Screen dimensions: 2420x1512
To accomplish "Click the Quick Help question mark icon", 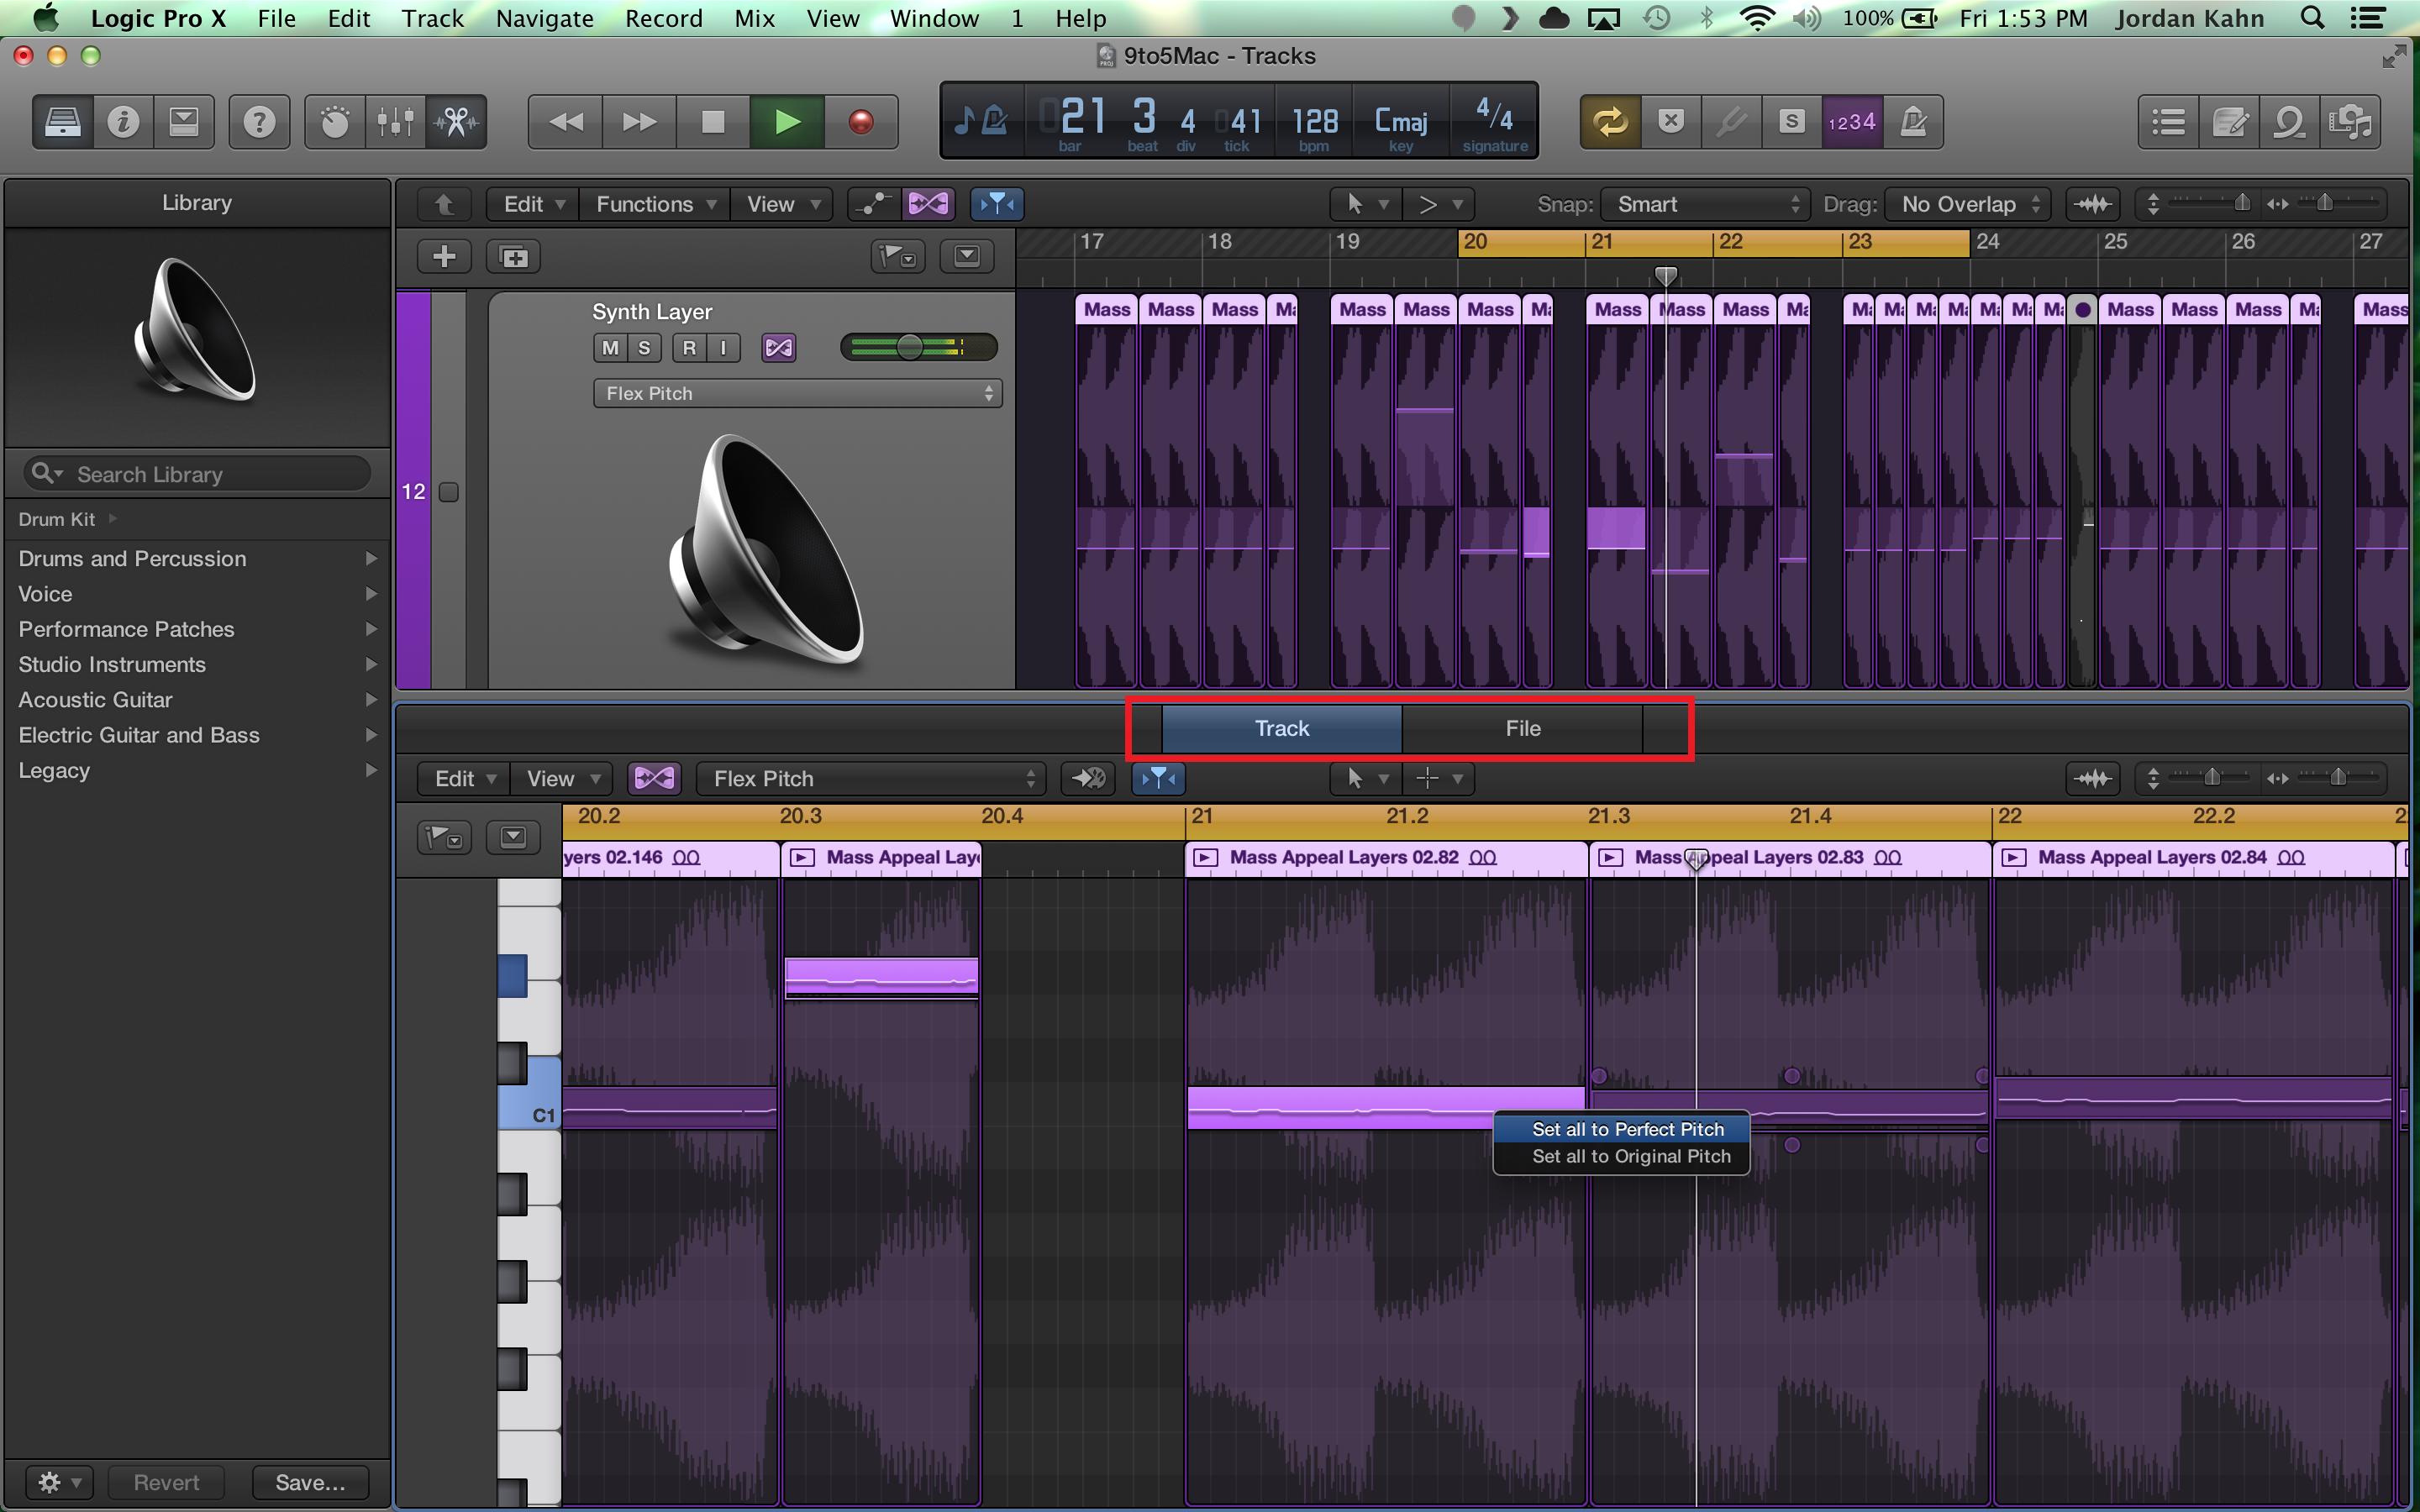I will click(259, 122).
